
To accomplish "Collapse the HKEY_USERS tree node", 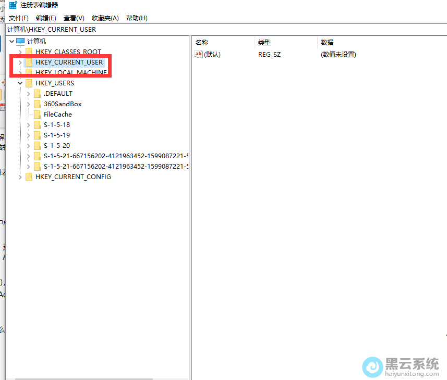I will [x=20, y=83].
